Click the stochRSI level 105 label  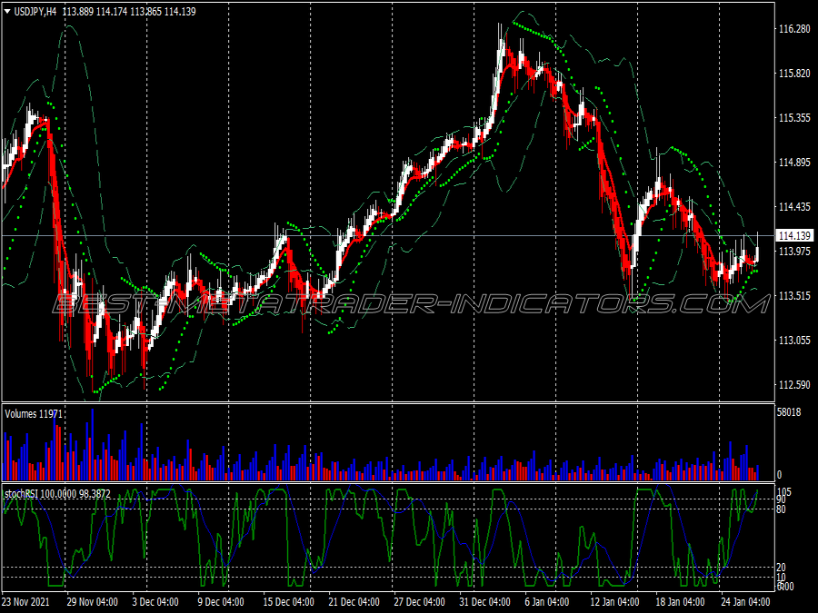(784, 491)
